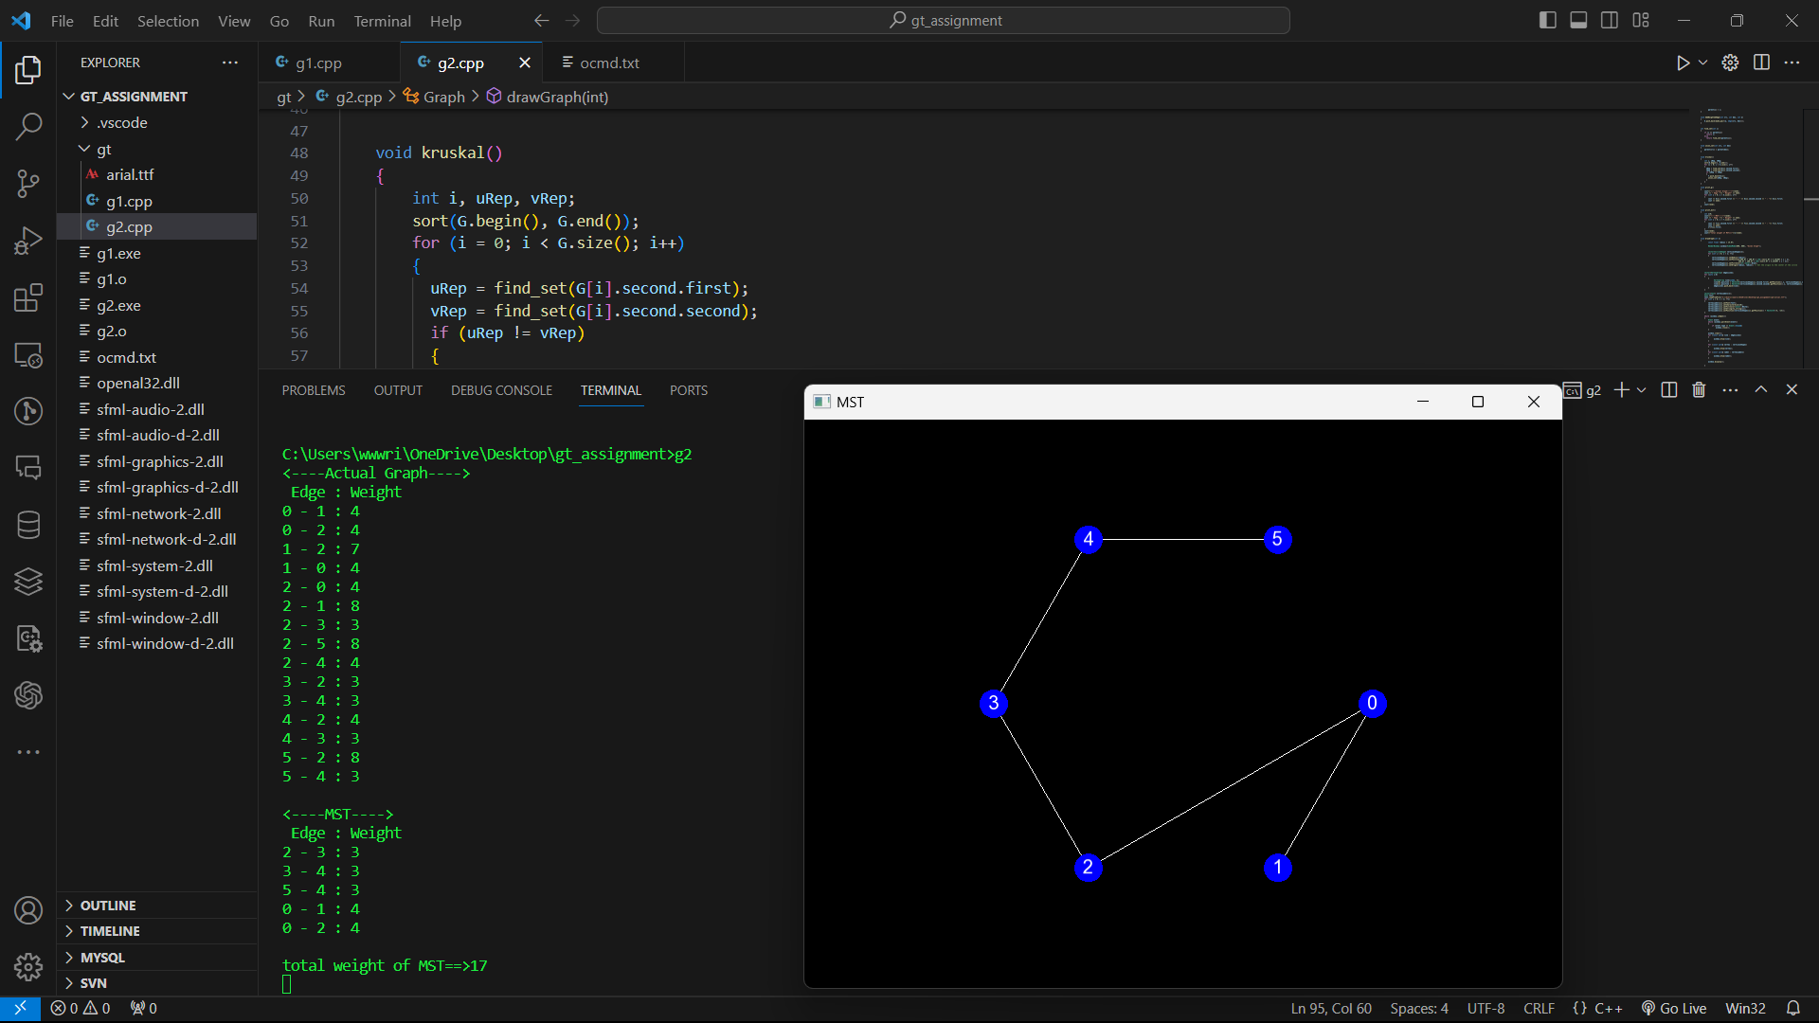Click terminal input field to type command
The width and height of the screenshot is (1819, 1023).
[287, 984]
